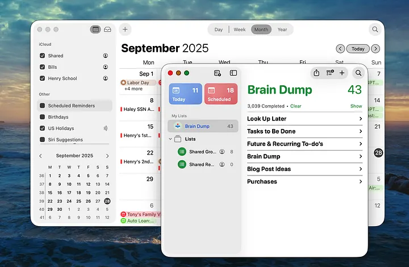Switch calendar to Year view

282,30
